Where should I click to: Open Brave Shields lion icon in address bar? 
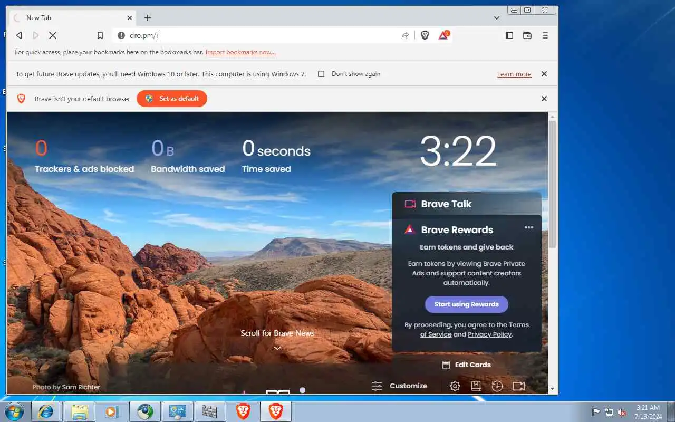pyautogui.click(x=425, y=35)
